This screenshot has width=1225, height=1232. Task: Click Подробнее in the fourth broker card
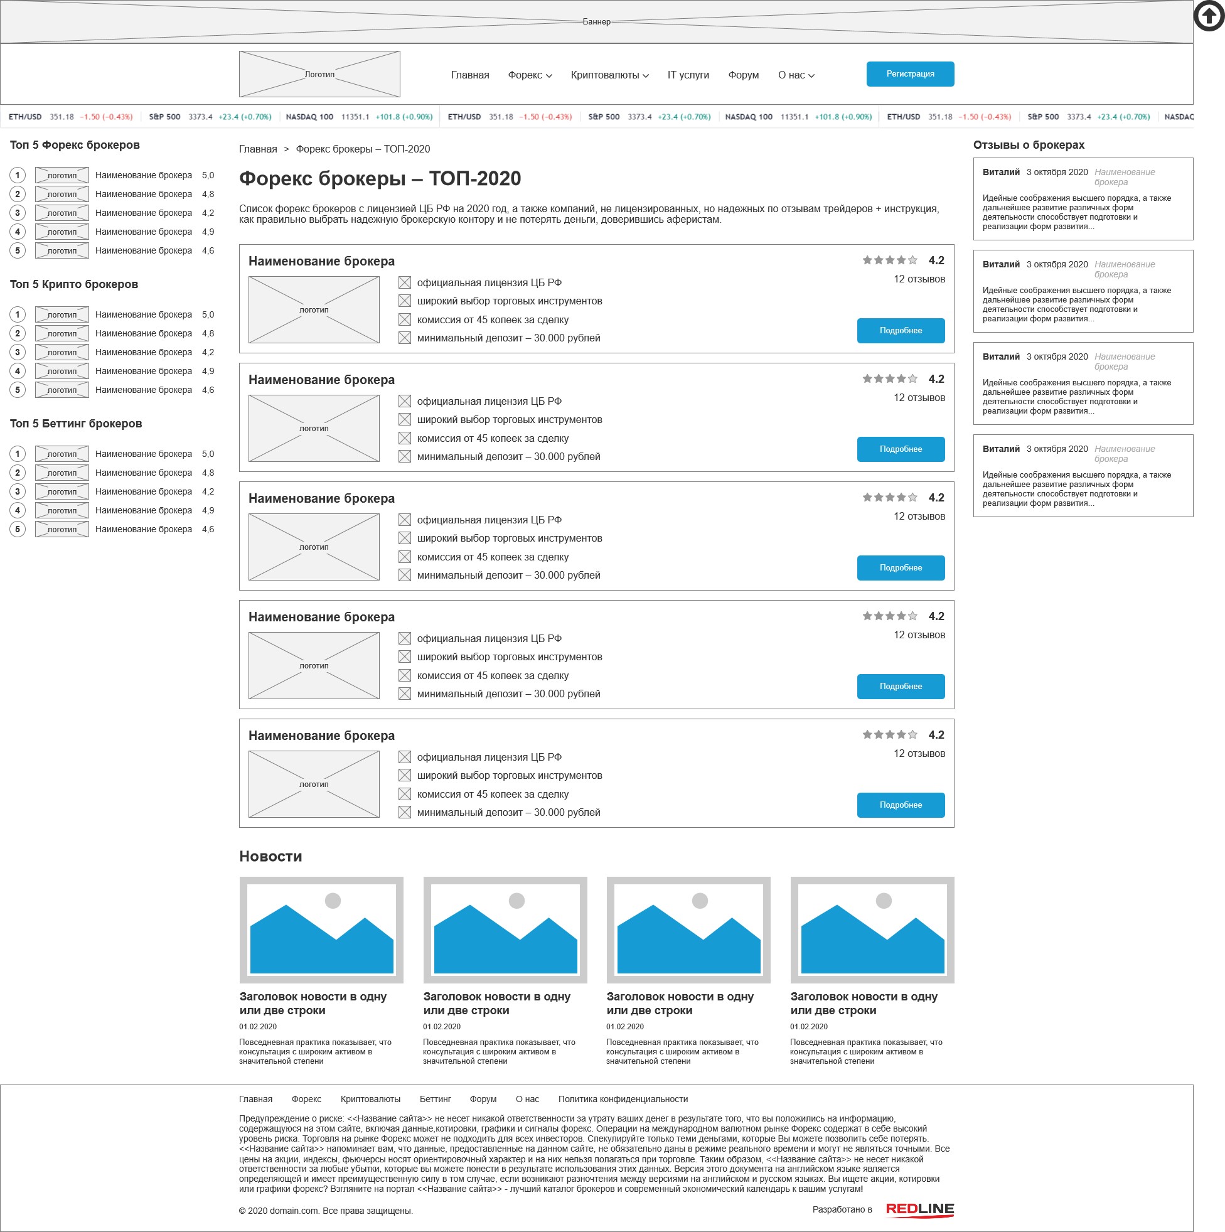point(901,686)
